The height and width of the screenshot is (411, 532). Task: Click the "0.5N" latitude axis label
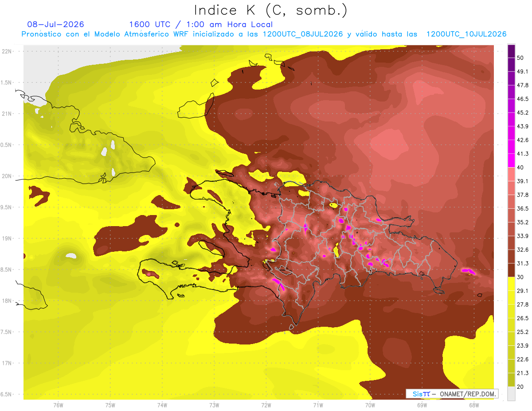[x=7, y=145]
